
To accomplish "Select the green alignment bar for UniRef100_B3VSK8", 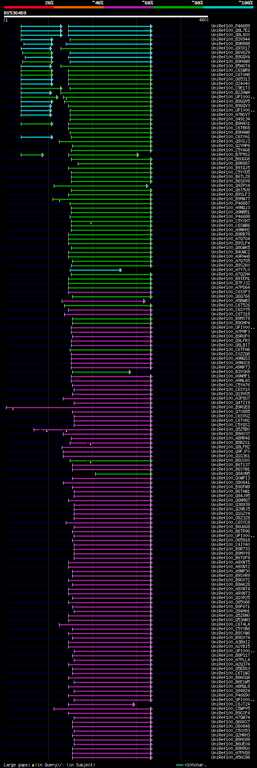I will tap(102, 372).
